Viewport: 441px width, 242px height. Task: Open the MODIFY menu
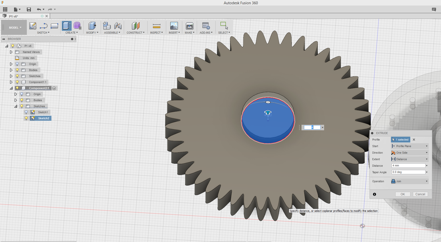[x=92, y=33]
